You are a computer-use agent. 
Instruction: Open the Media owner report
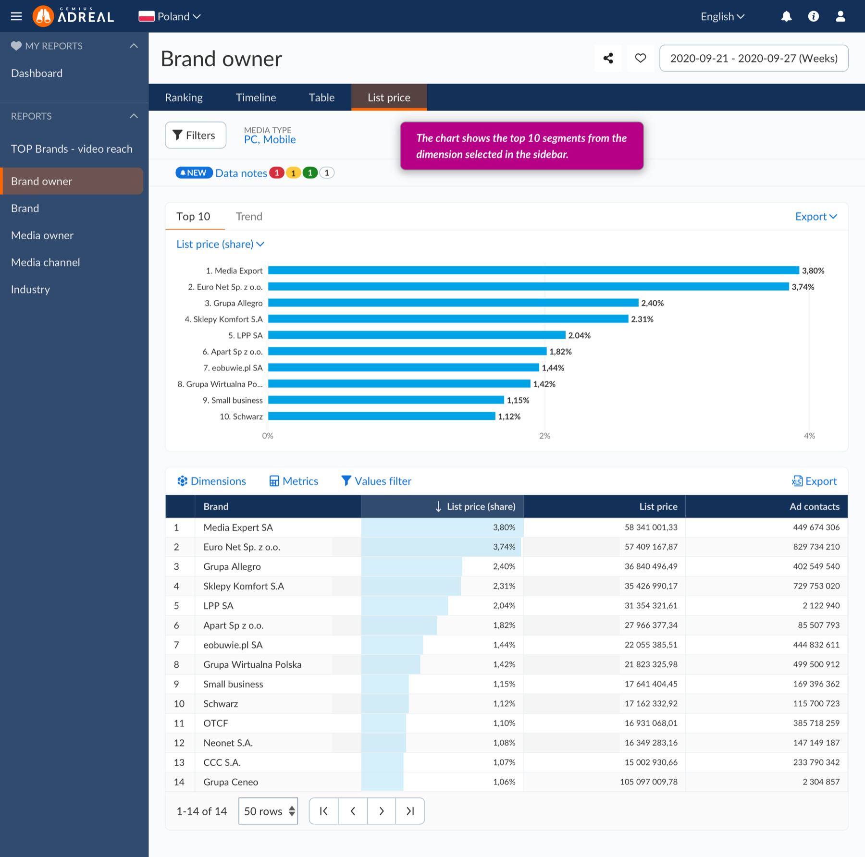click(x=42, y=235)
